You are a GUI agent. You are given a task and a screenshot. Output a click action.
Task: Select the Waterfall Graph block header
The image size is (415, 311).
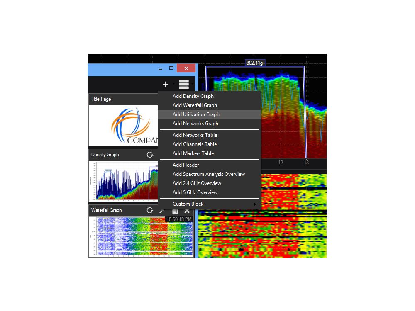point(142,210)
